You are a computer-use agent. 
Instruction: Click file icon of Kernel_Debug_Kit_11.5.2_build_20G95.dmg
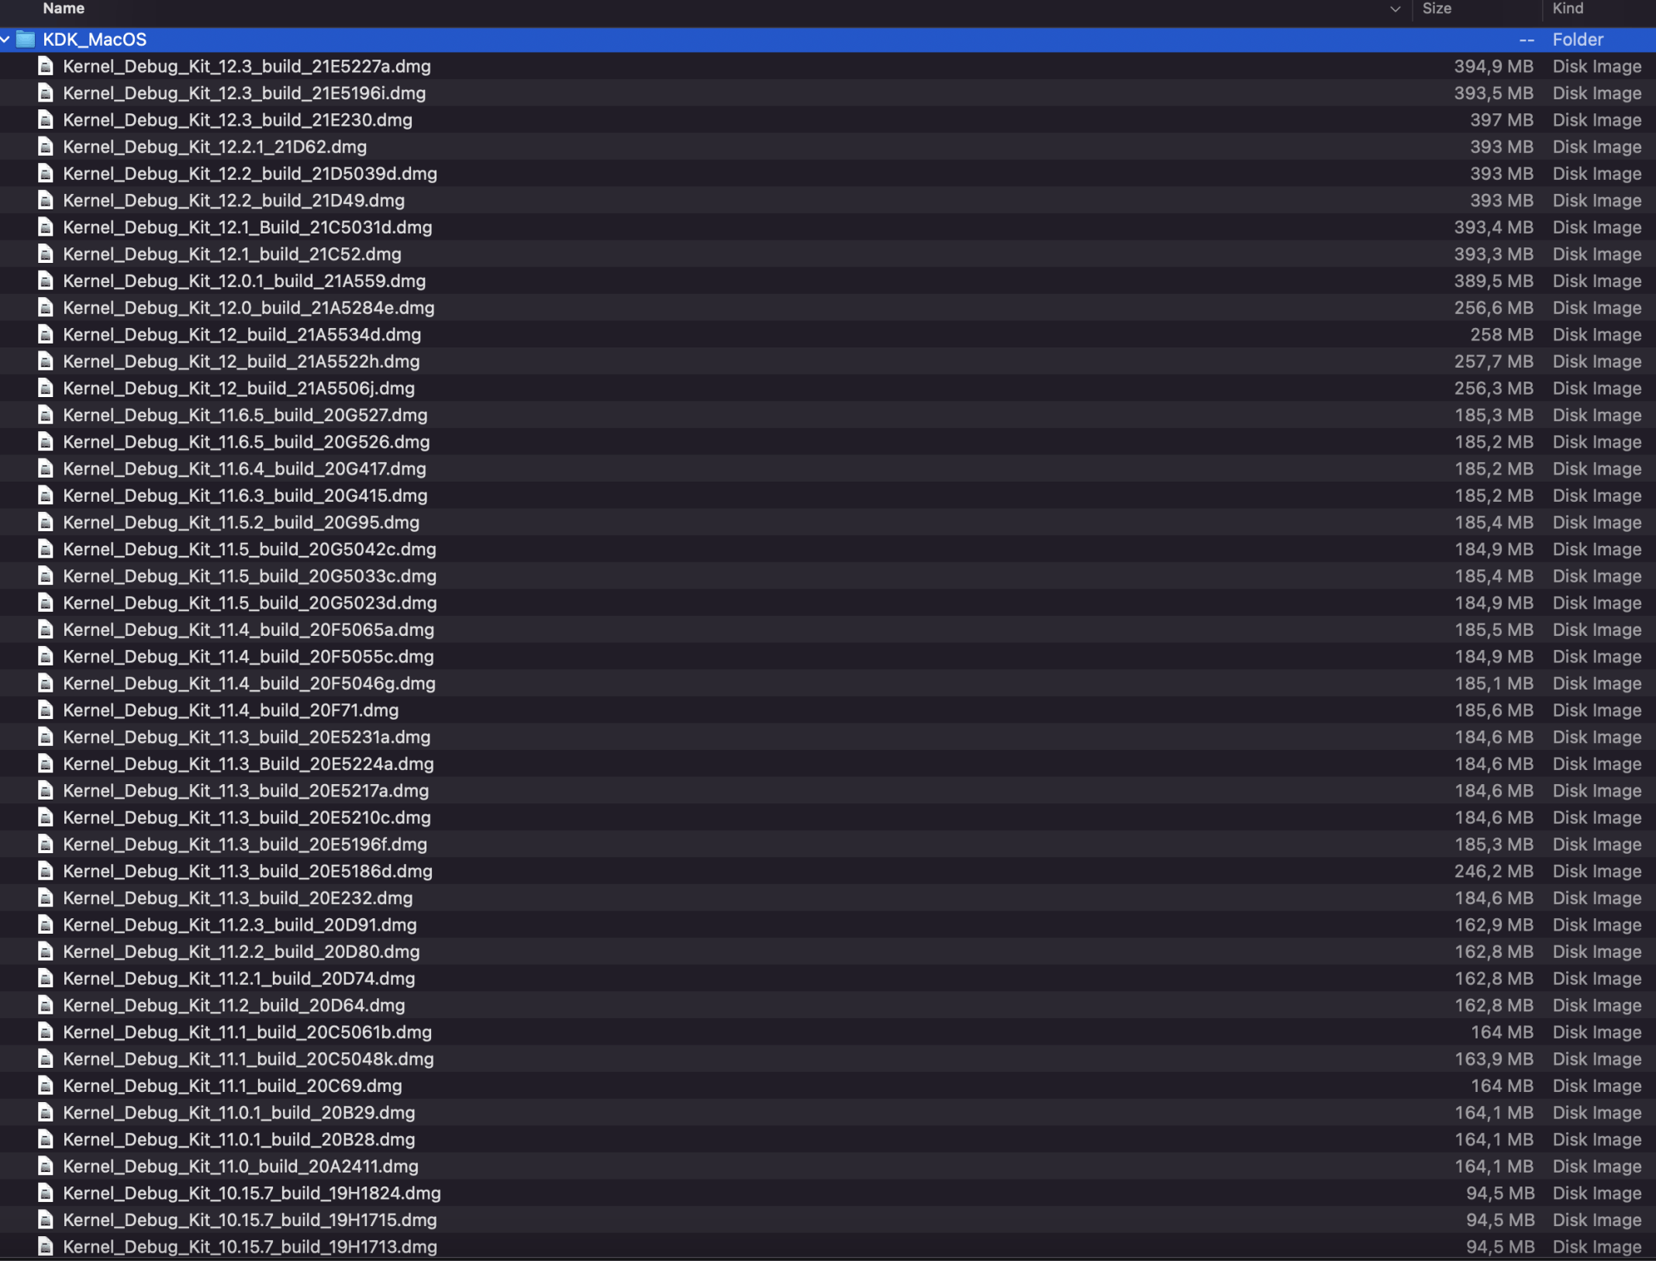(x=46, y=523)
